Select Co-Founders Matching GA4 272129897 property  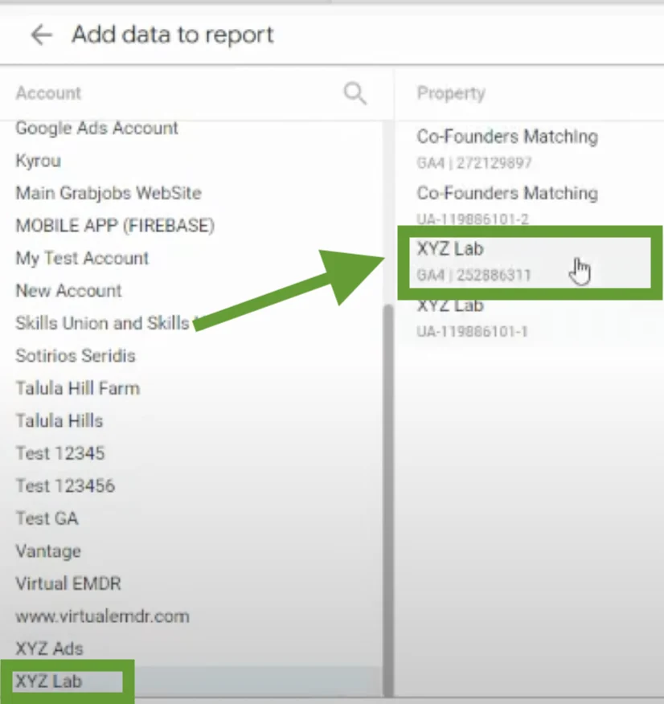coord(507,149)
